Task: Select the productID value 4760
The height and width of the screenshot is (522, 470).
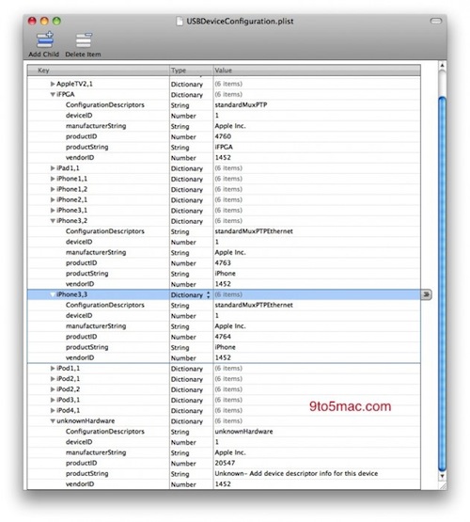Action: pos(223,136)
